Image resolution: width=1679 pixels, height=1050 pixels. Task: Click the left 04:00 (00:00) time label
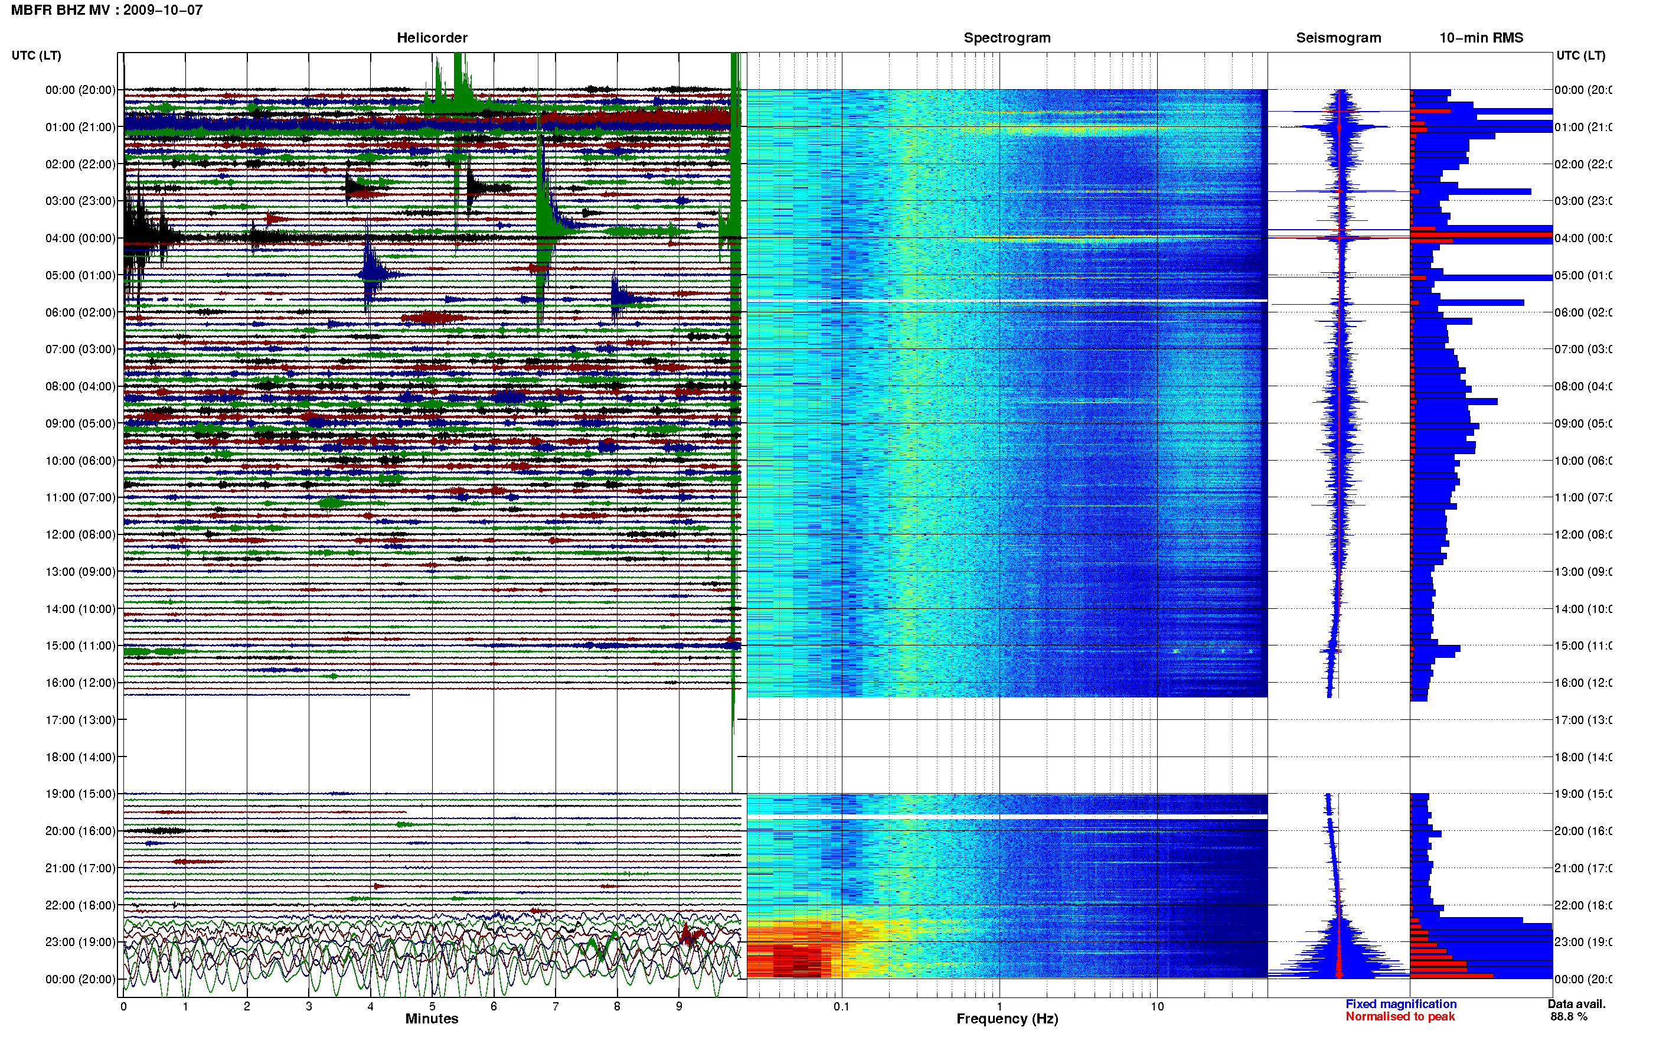[x=80, y=238]
